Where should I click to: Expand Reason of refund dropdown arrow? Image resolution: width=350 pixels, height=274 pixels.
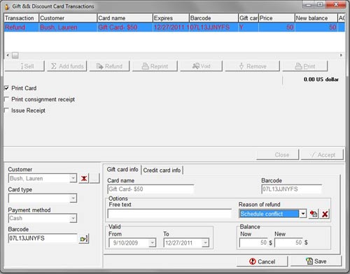point(302,214)
